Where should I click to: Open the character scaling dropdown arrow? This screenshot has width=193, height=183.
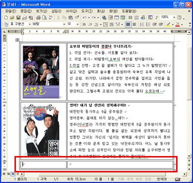[x=122, y=25]
